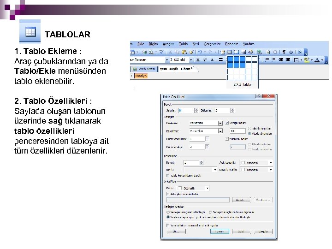Viewport: 332px width, 249px height.
Task: Apply Bold with the K button
Action: click(x=198, y=60)
